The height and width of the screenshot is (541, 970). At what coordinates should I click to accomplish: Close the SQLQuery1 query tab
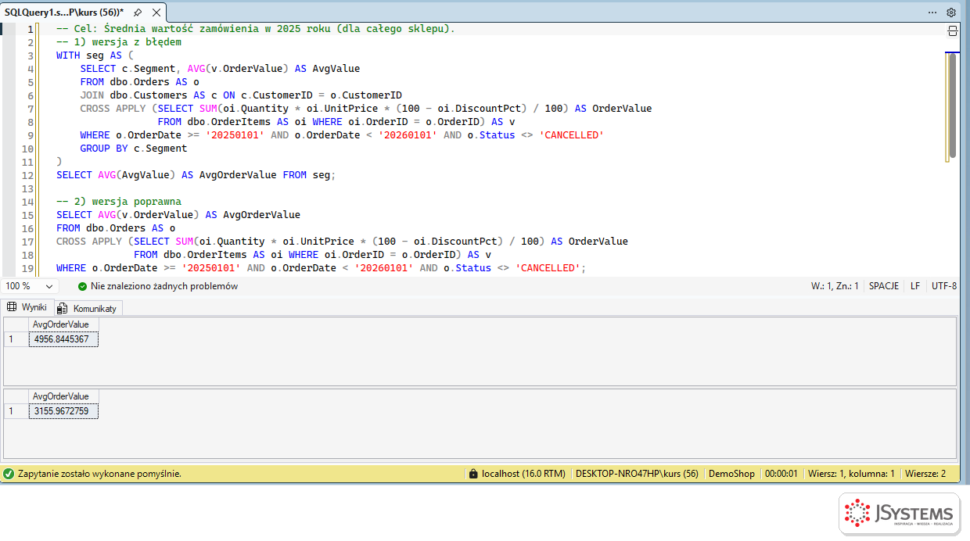(156, 13)
